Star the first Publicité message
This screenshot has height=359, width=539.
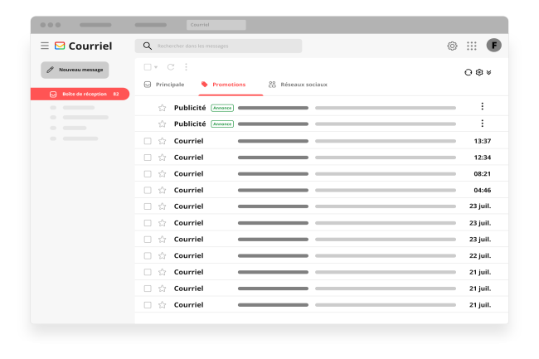click(163, 108)
